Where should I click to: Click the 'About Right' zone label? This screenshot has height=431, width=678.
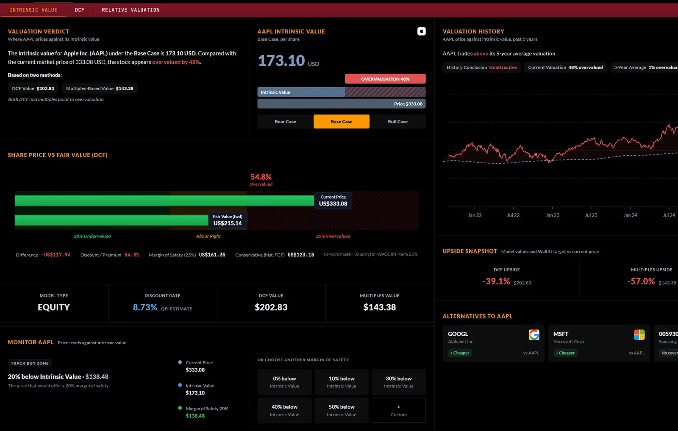click(x=208, y=236)
